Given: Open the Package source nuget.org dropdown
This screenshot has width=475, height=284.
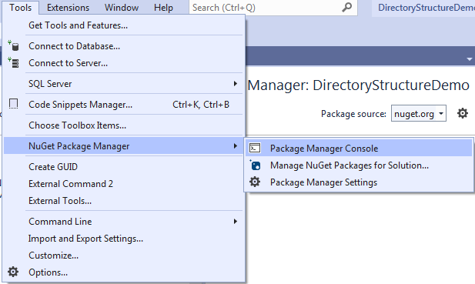Looking at the screenshot, I should (419, 114).
